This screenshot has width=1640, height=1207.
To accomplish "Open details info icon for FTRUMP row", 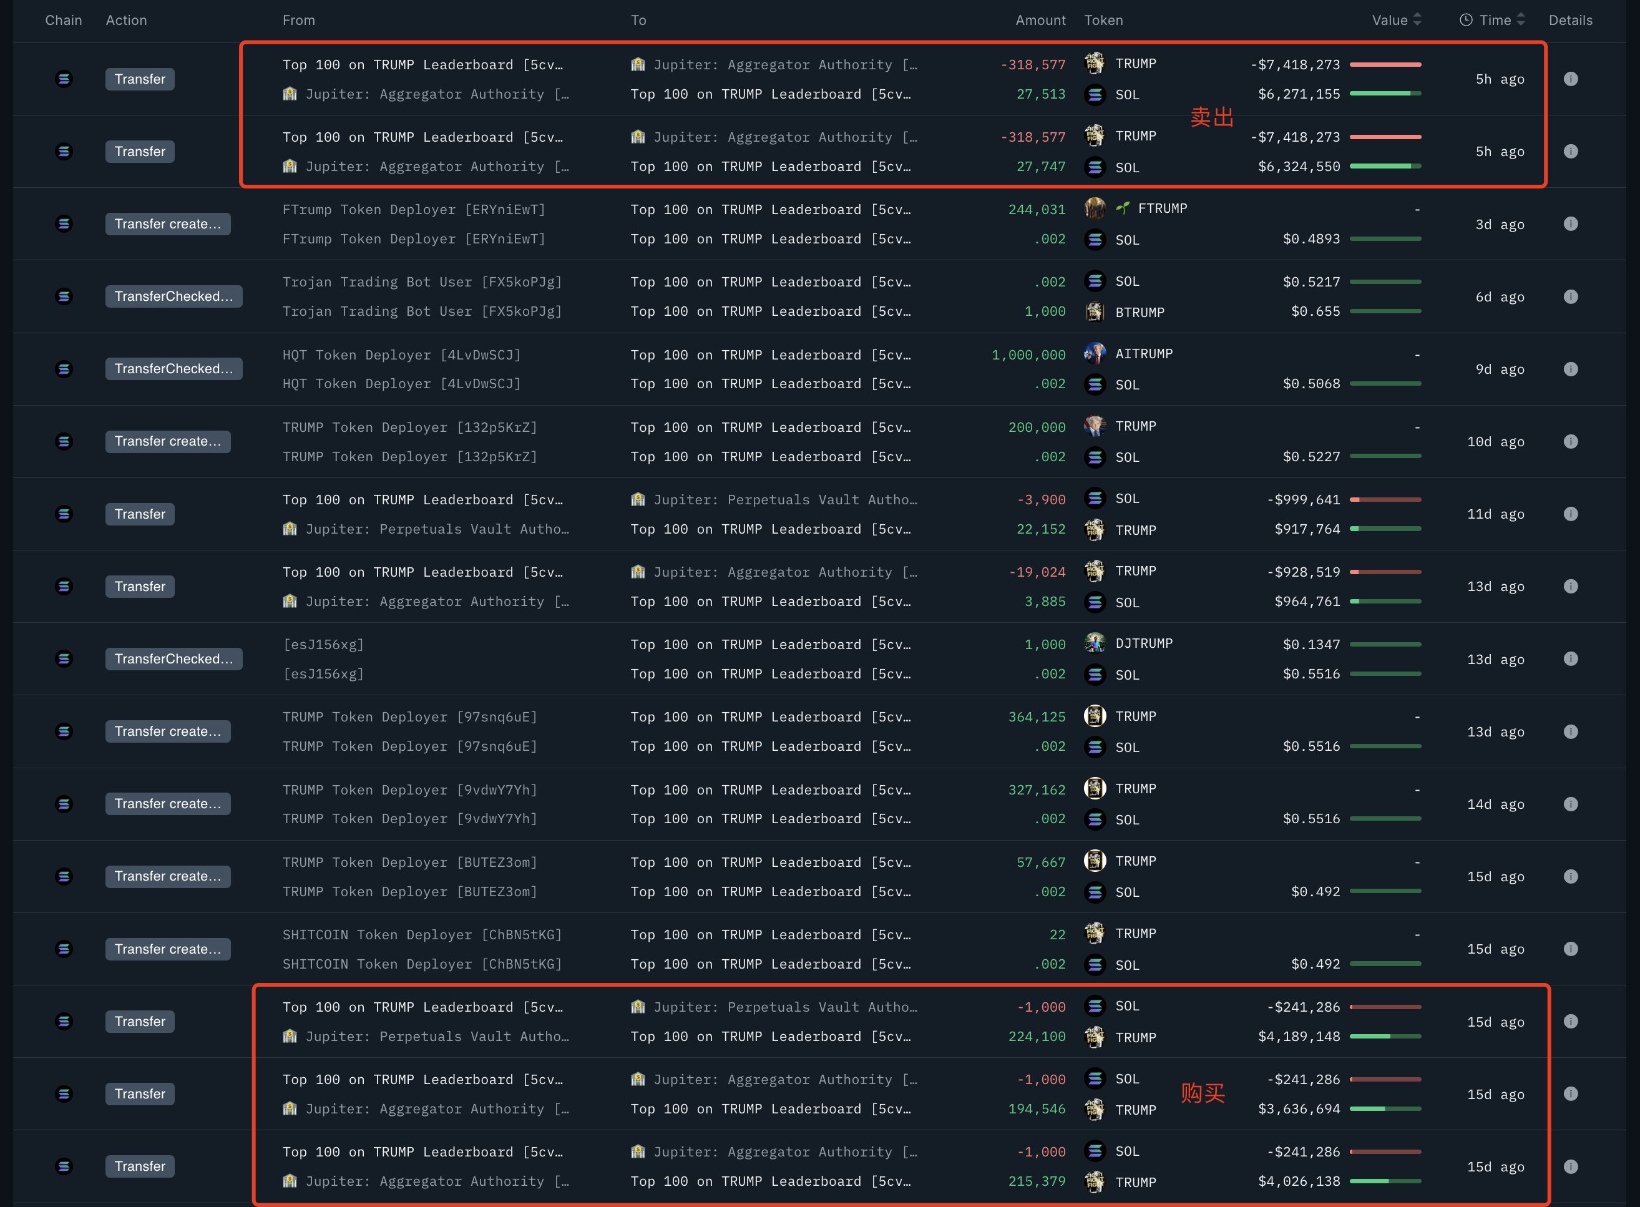I will point(1571,223).
